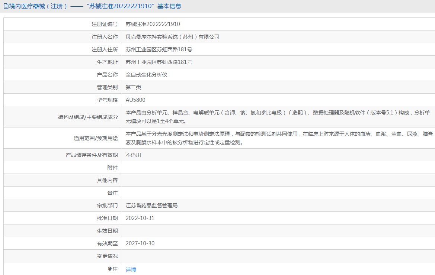Click the 不适用 storage condition value

click(x=133, y=155)
